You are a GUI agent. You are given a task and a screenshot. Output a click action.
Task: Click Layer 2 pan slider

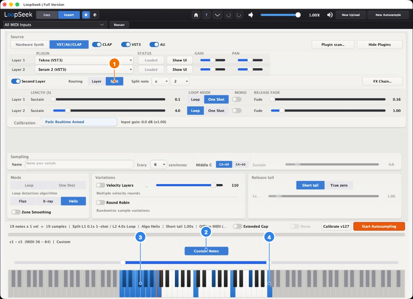(250, 70)
